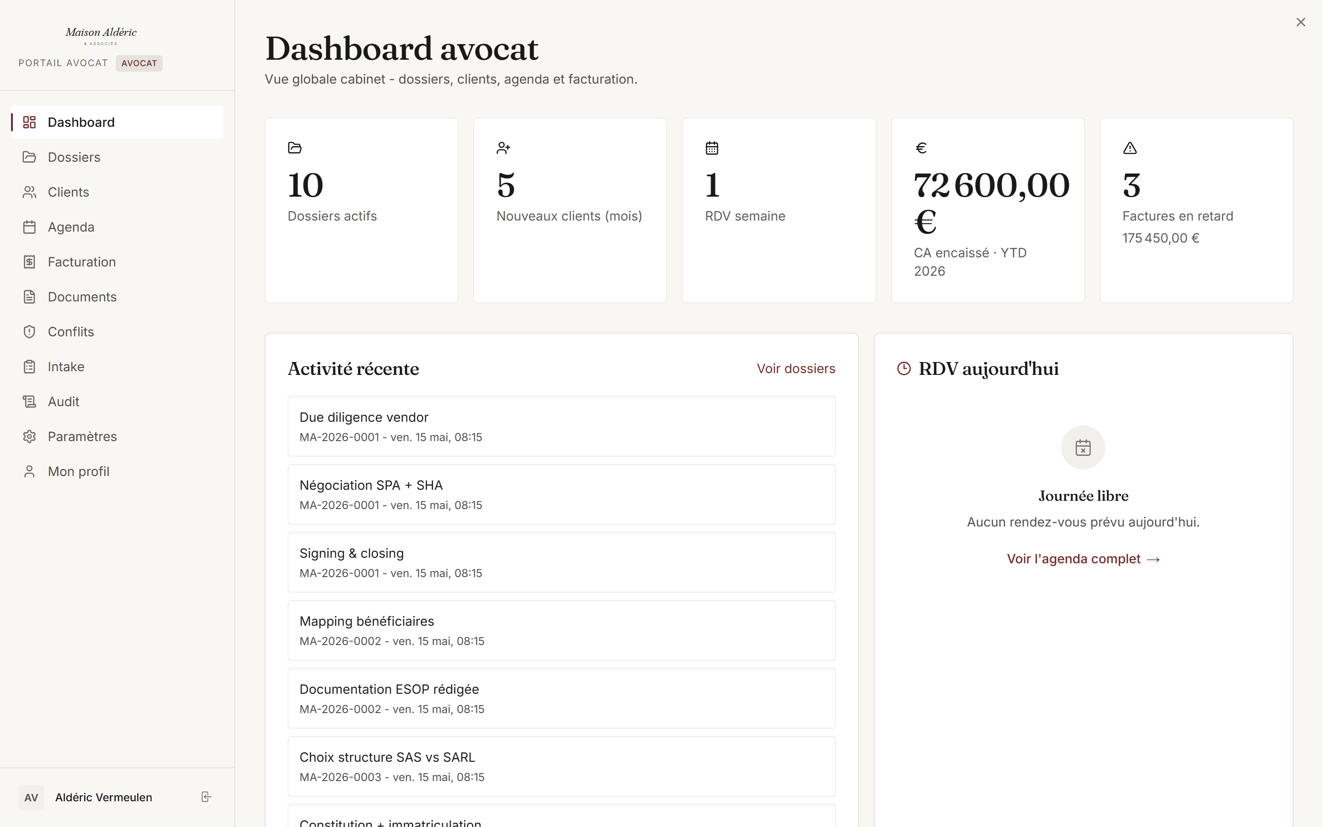
Task: Click the Maison Aldéric logo
Action: pyautogui.click(x=101, y=35)
